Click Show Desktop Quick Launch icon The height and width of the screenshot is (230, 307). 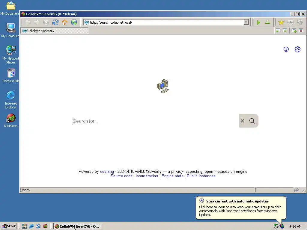pos(25,226)
